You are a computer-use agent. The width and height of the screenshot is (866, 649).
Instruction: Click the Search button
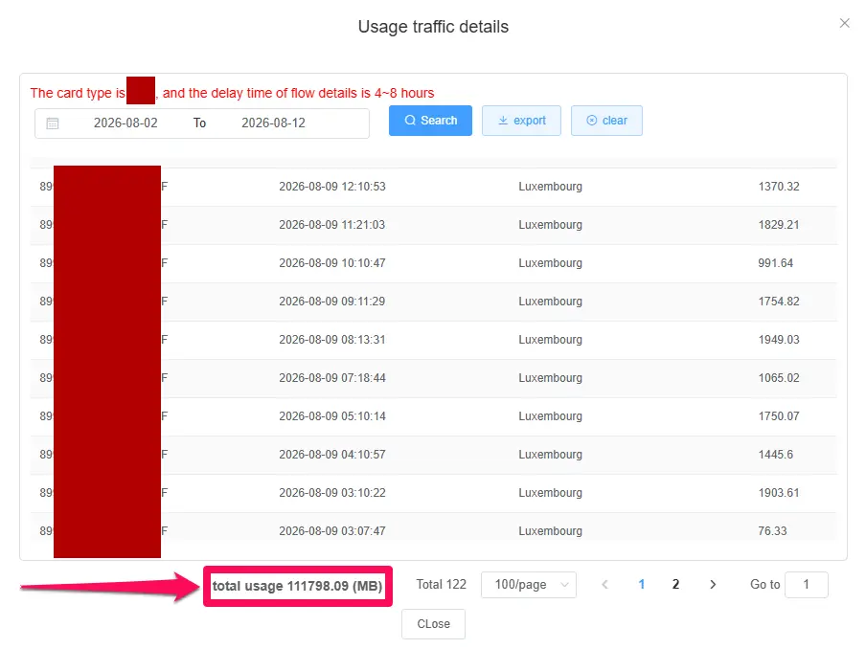pos(430,121)
